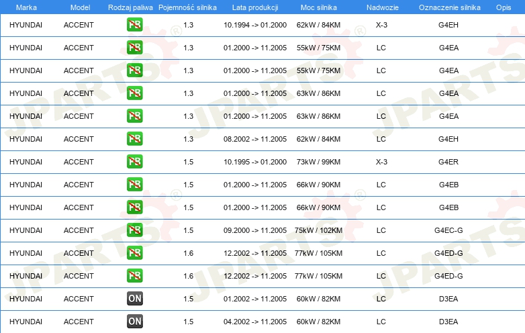
Task: Select the 10.1995 -> 01.2000 production years cell
Action: pos(254,162)
